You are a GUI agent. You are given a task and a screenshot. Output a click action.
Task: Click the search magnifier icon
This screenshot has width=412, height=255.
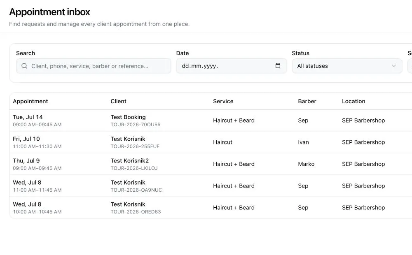tap(24, 66)
